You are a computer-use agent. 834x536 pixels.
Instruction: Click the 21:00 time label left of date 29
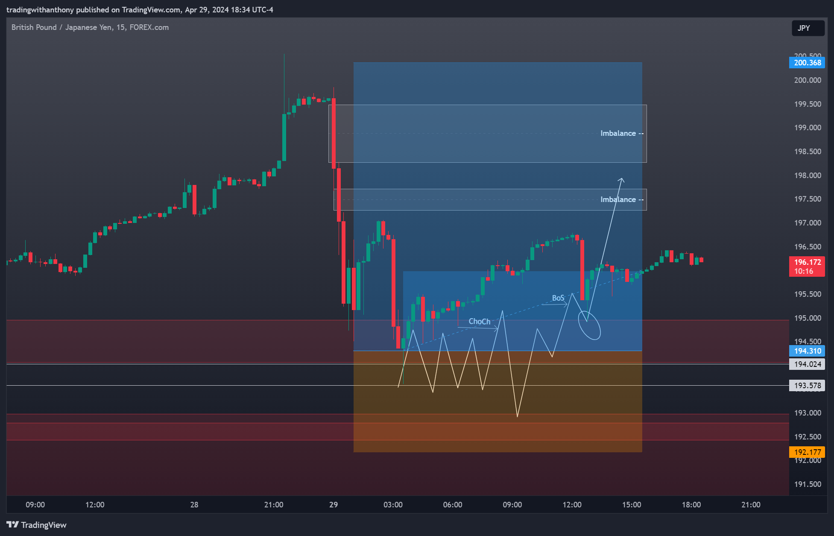tap(274, 505)
